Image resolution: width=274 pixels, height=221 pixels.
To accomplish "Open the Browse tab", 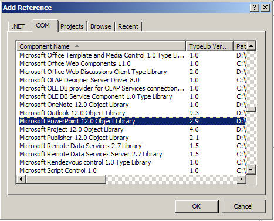I will click(100, 26).
